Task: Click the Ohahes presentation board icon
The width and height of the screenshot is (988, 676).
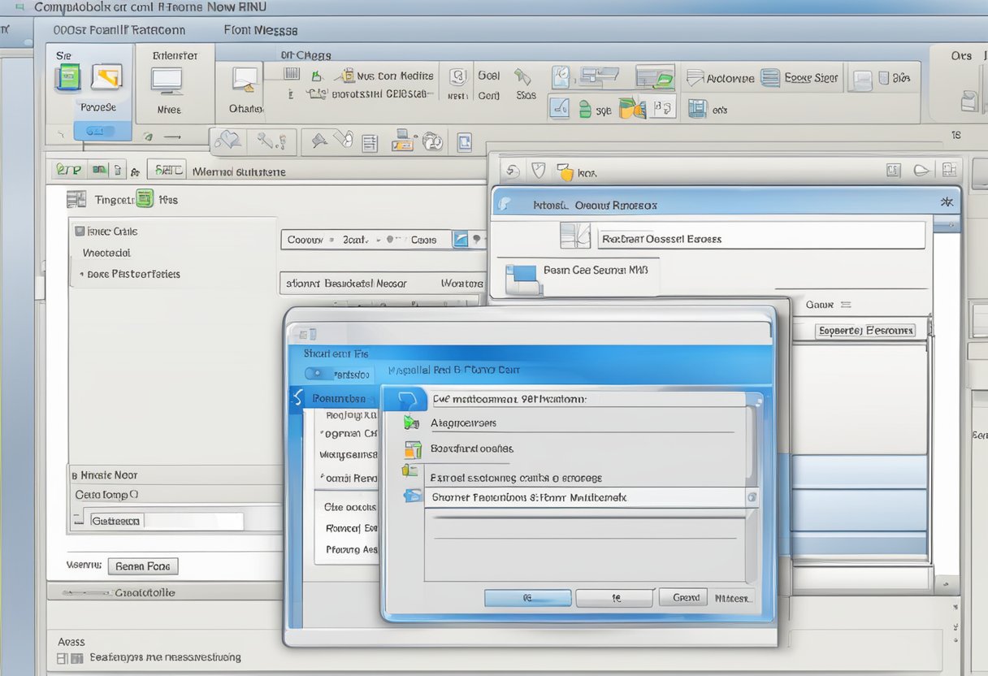Action: 245,80
